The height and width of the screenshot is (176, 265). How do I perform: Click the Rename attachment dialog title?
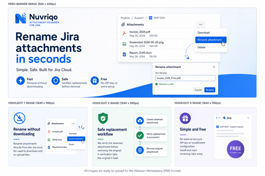pyautogui.click(x=168, y=67)
